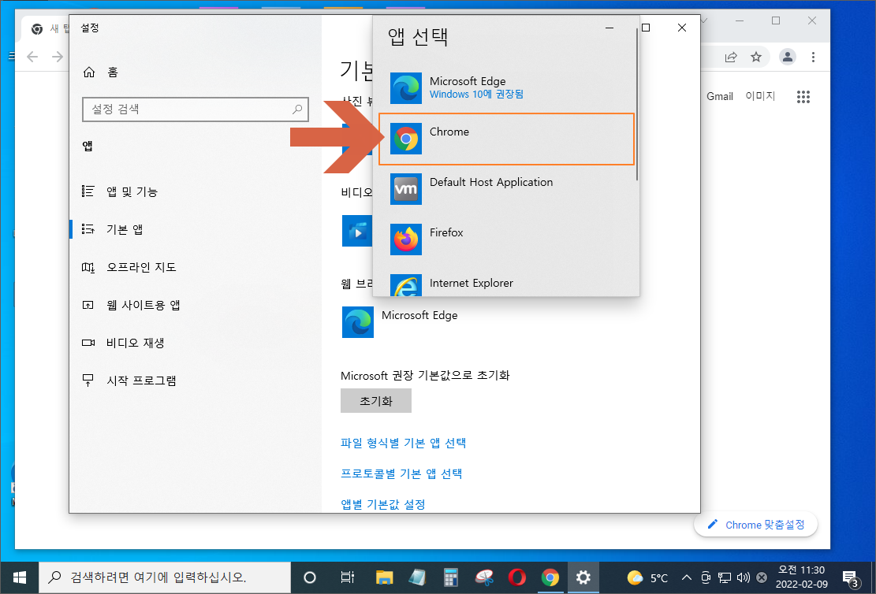Open 웹 사이트용 앱 settings page
The height and width of the screenshot is (594, 876).
tap(131, 305)
